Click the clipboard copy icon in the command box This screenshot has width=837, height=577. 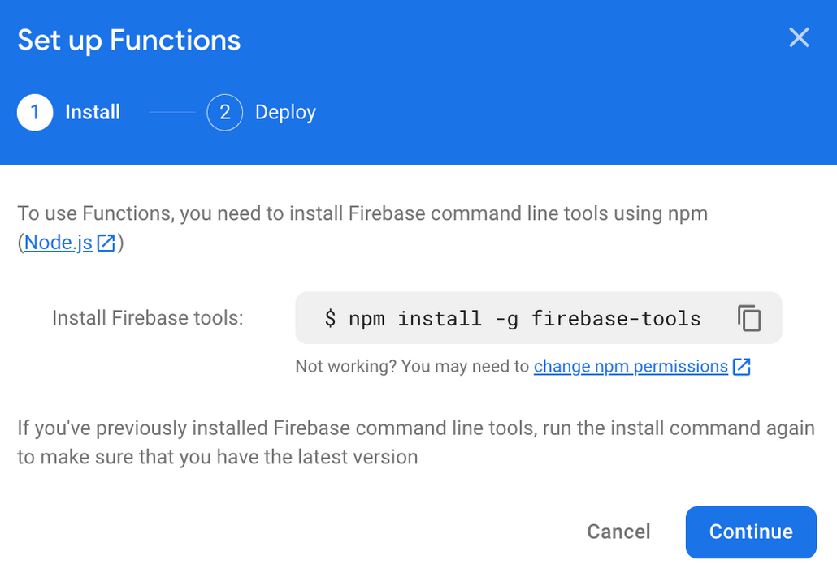tap(749, 318)
